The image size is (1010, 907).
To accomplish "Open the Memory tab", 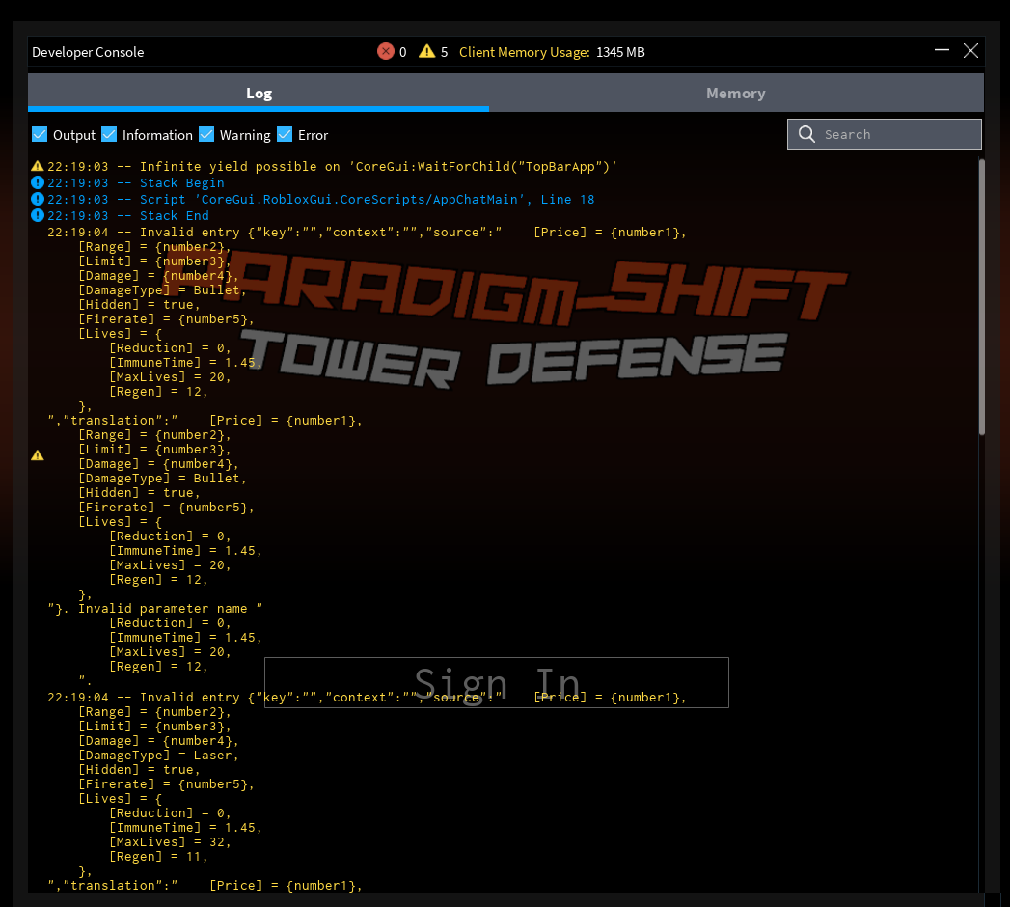I will click(x=736, y=93).
